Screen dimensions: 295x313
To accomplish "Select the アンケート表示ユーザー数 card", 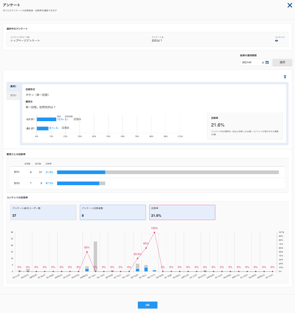I will (43, 212).
